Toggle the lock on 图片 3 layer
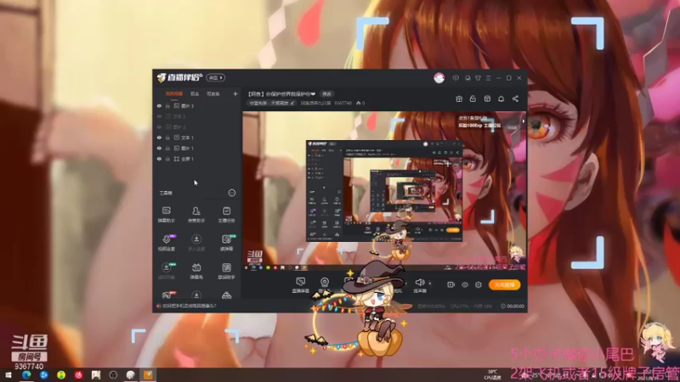Viewport: 680px width, 382px height. (167, 106)
